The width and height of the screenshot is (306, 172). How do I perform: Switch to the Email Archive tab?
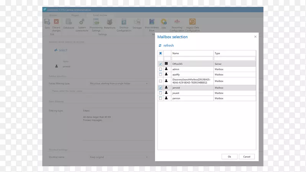100,15
